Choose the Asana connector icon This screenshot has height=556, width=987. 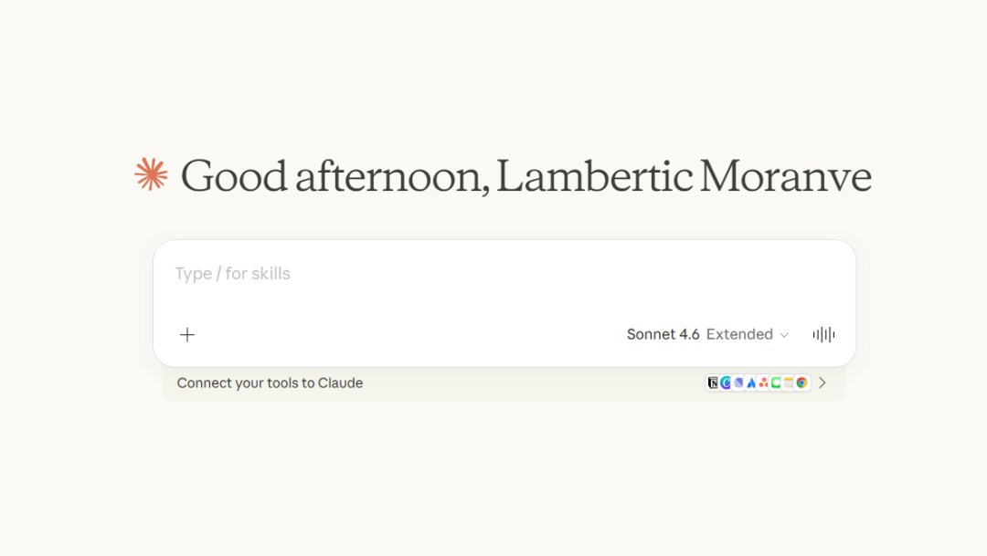[763, 383]
